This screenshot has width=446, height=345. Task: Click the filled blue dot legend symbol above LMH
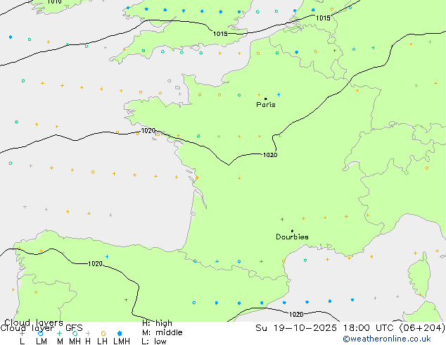tap(120, 333)
